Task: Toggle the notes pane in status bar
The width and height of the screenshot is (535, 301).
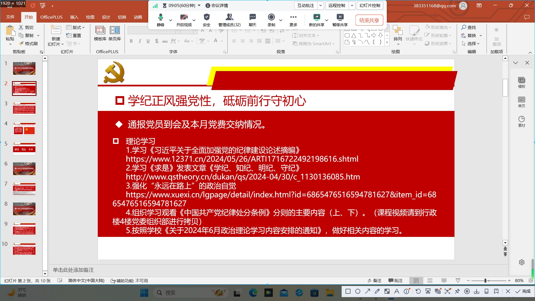Action: (x=374, y=281)
